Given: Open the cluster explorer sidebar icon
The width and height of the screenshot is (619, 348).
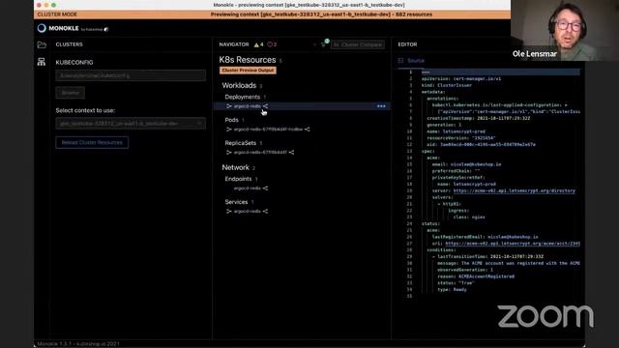Looking at the screenshot, I should 42,62.
